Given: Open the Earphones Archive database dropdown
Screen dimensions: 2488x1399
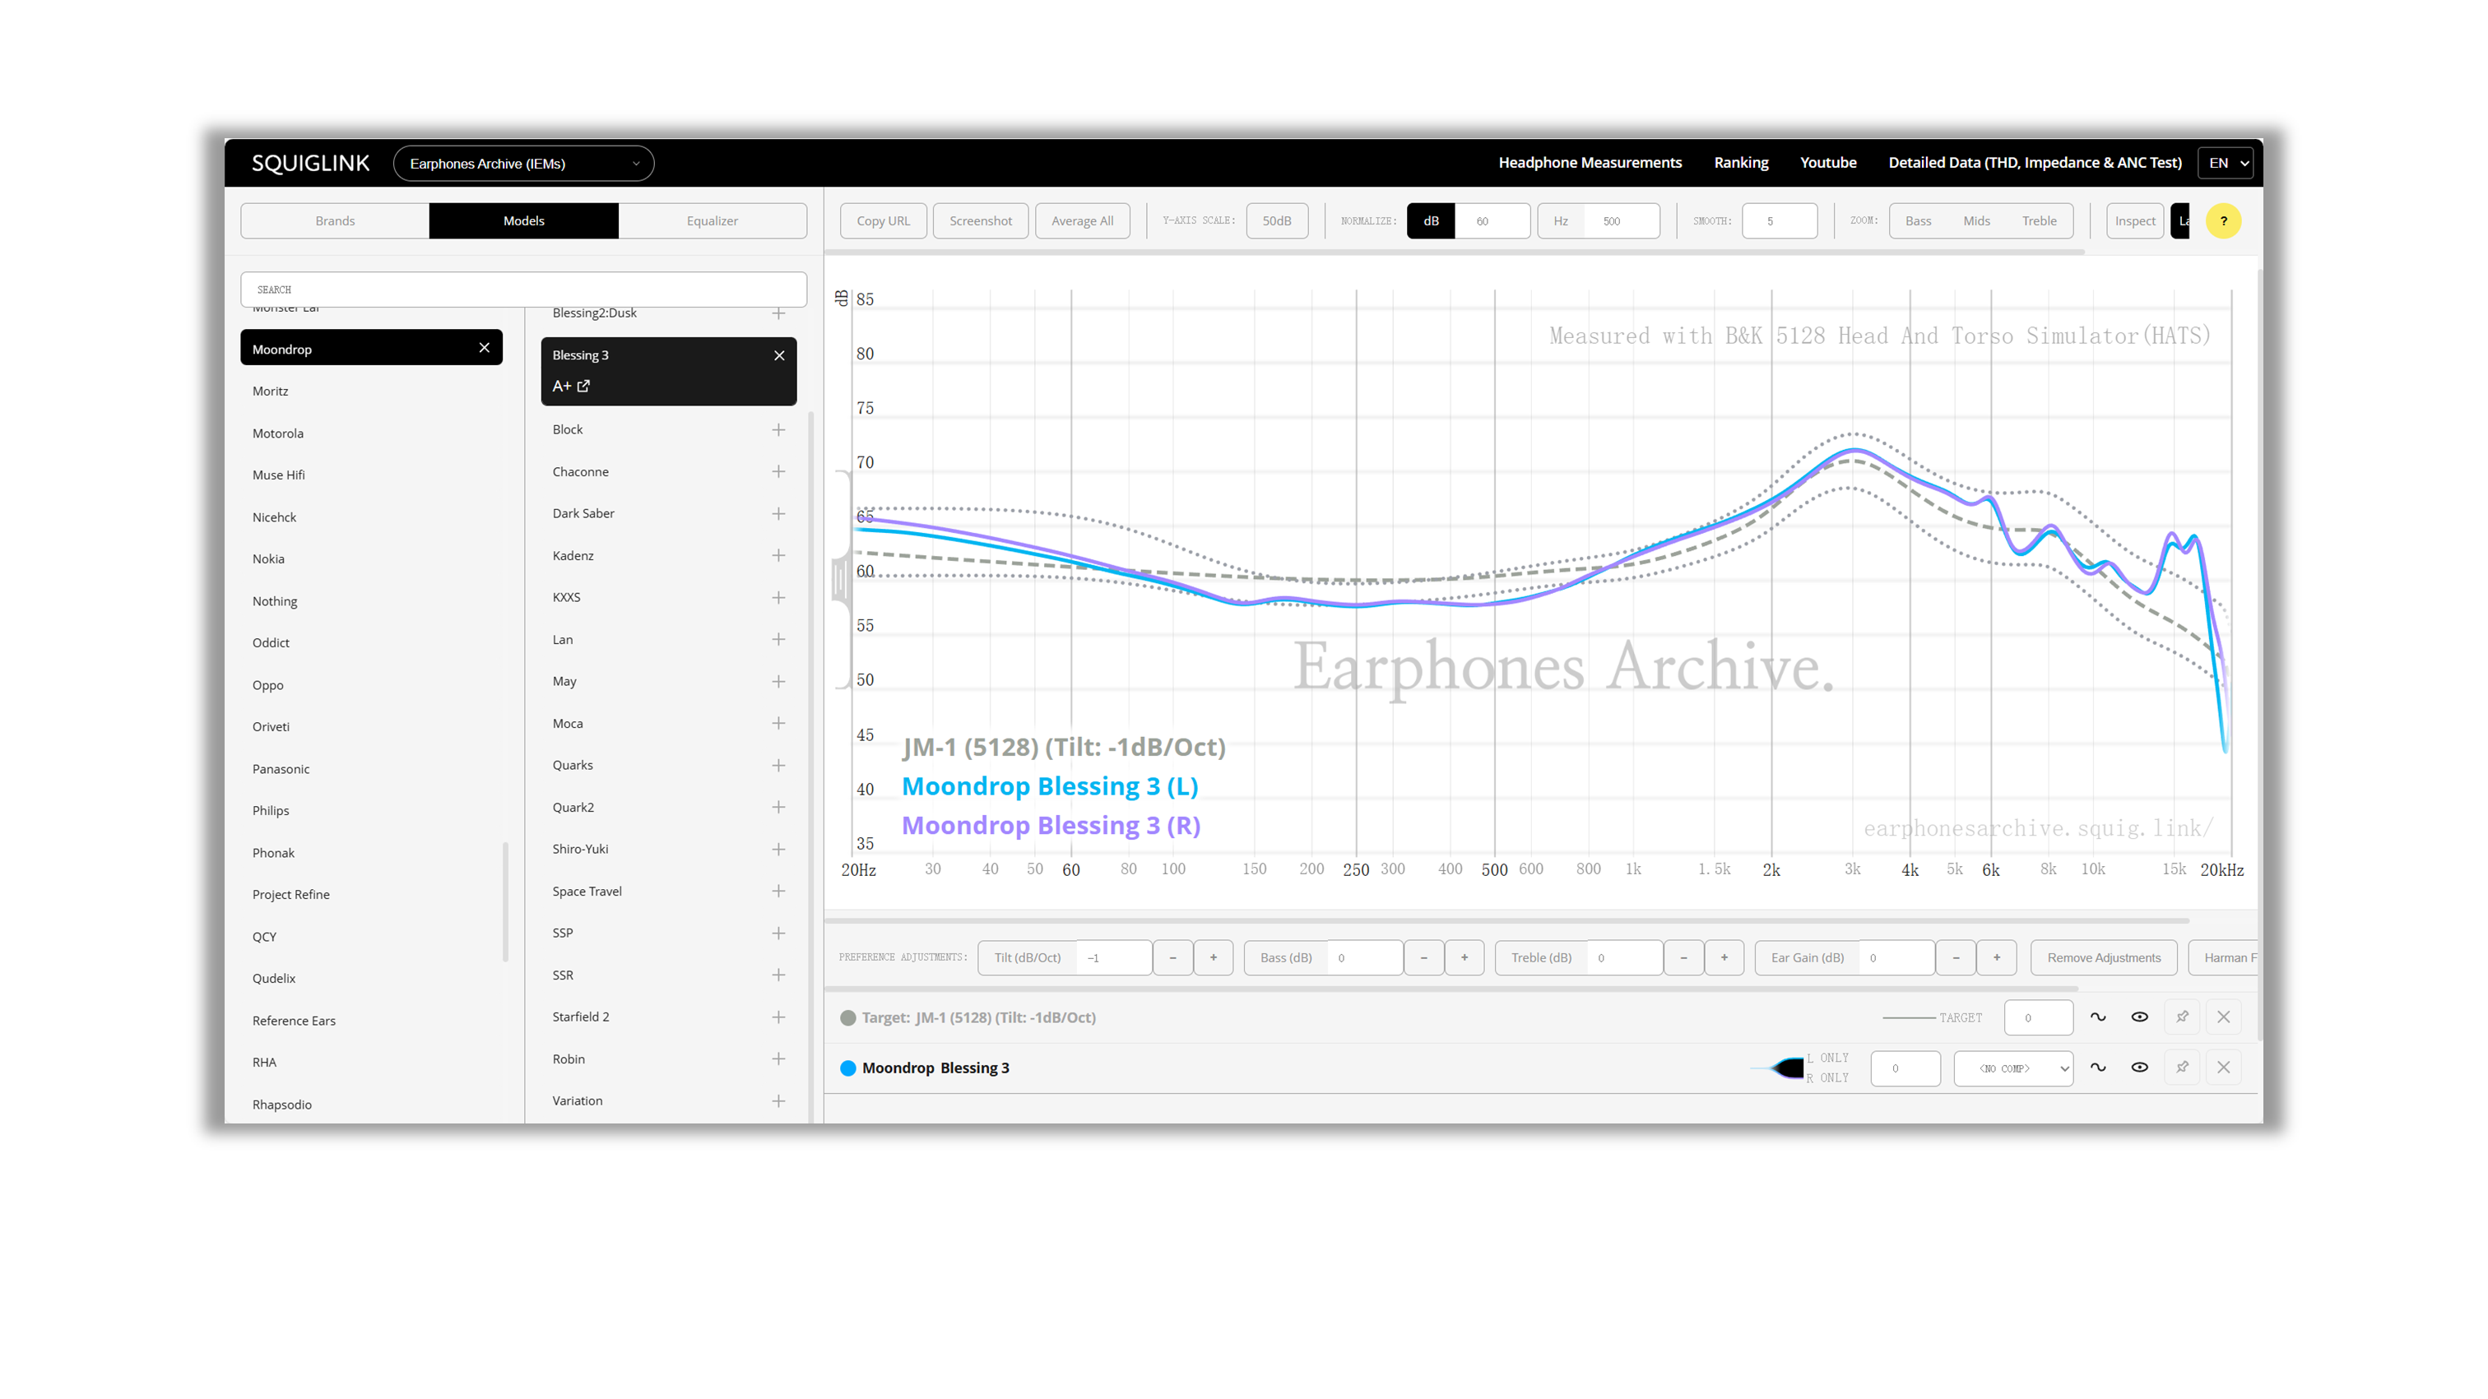Looking at the screenshot, I should [523, 163].
